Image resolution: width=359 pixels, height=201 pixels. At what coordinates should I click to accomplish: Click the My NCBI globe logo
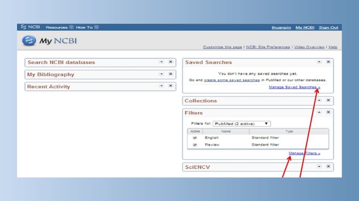click(29, 41)
